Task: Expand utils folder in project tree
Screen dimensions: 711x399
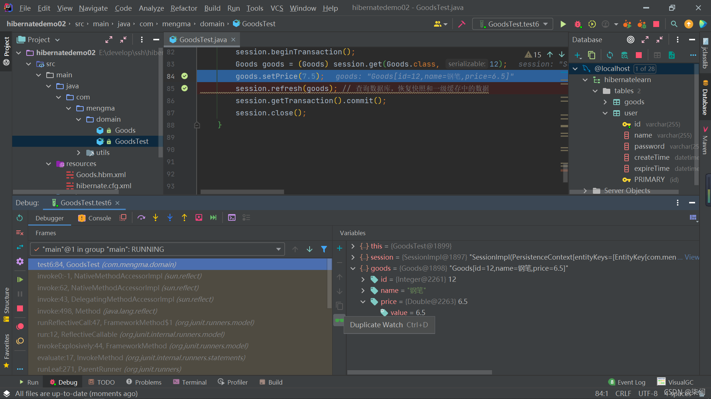Action: pyautogui.click(x=78, y=153)
